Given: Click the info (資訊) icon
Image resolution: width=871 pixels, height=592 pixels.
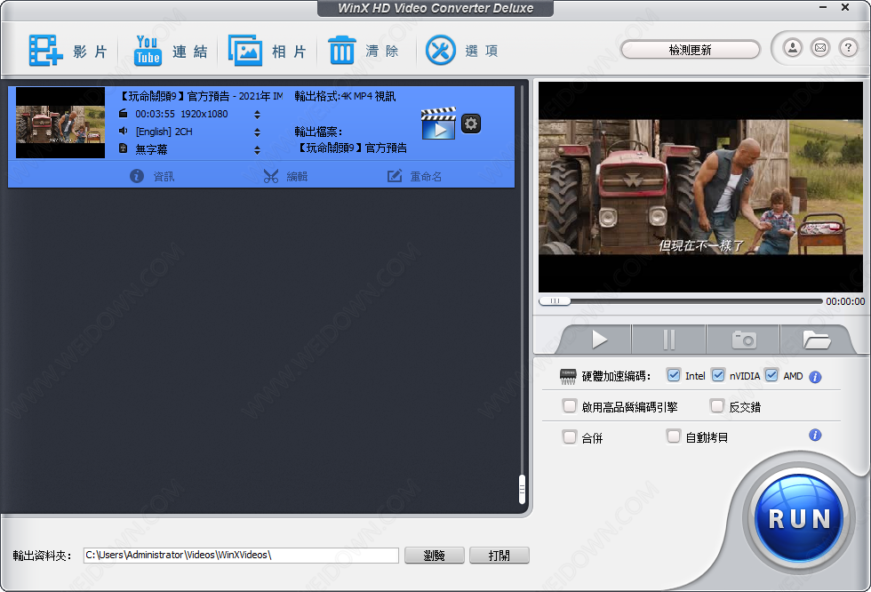Looking at the screenshot, I should coord(137,176).
